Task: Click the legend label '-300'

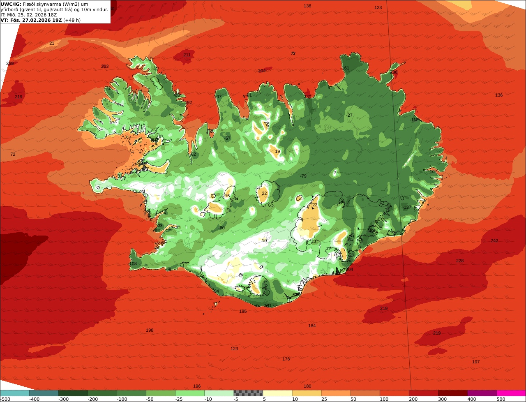Action: [x=64, y=399]
